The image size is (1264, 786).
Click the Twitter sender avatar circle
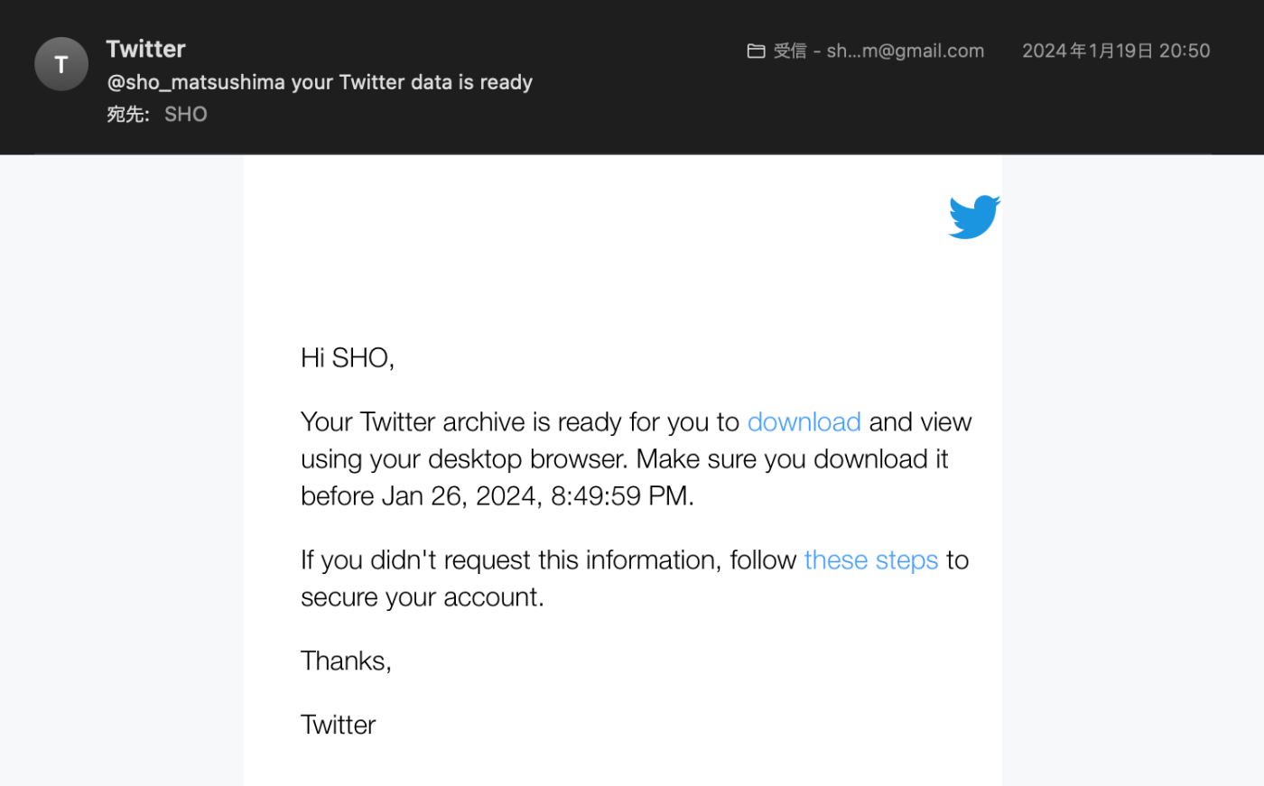pyautogui.click(x=61, y=64)
